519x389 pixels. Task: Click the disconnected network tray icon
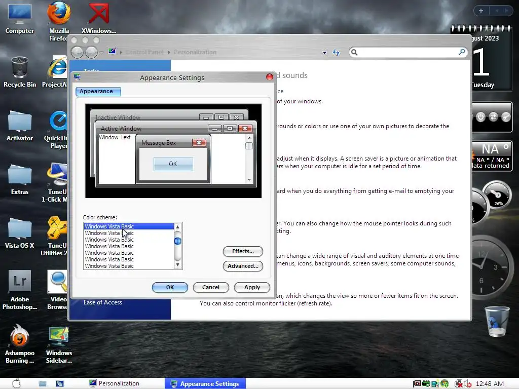click(458, 384)
